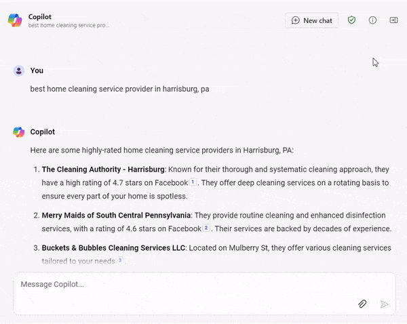Click The Cleaning Authority - Harrisburg heading
Screen dimensions: 407x324
click(103, 169)
